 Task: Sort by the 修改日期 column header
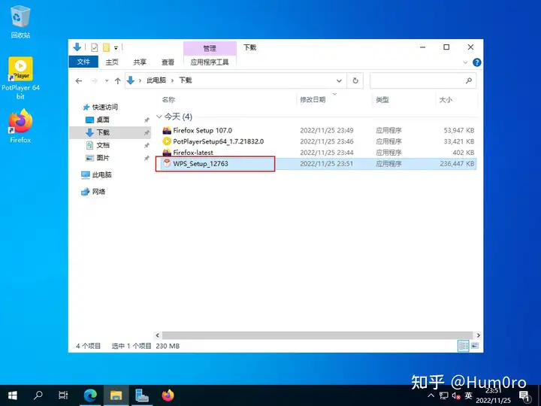(313, 100)
